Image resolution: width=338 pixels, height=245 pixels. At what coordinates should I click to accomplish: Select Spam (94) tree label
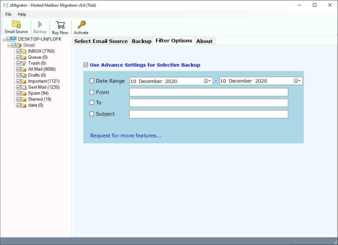point(38,94)
